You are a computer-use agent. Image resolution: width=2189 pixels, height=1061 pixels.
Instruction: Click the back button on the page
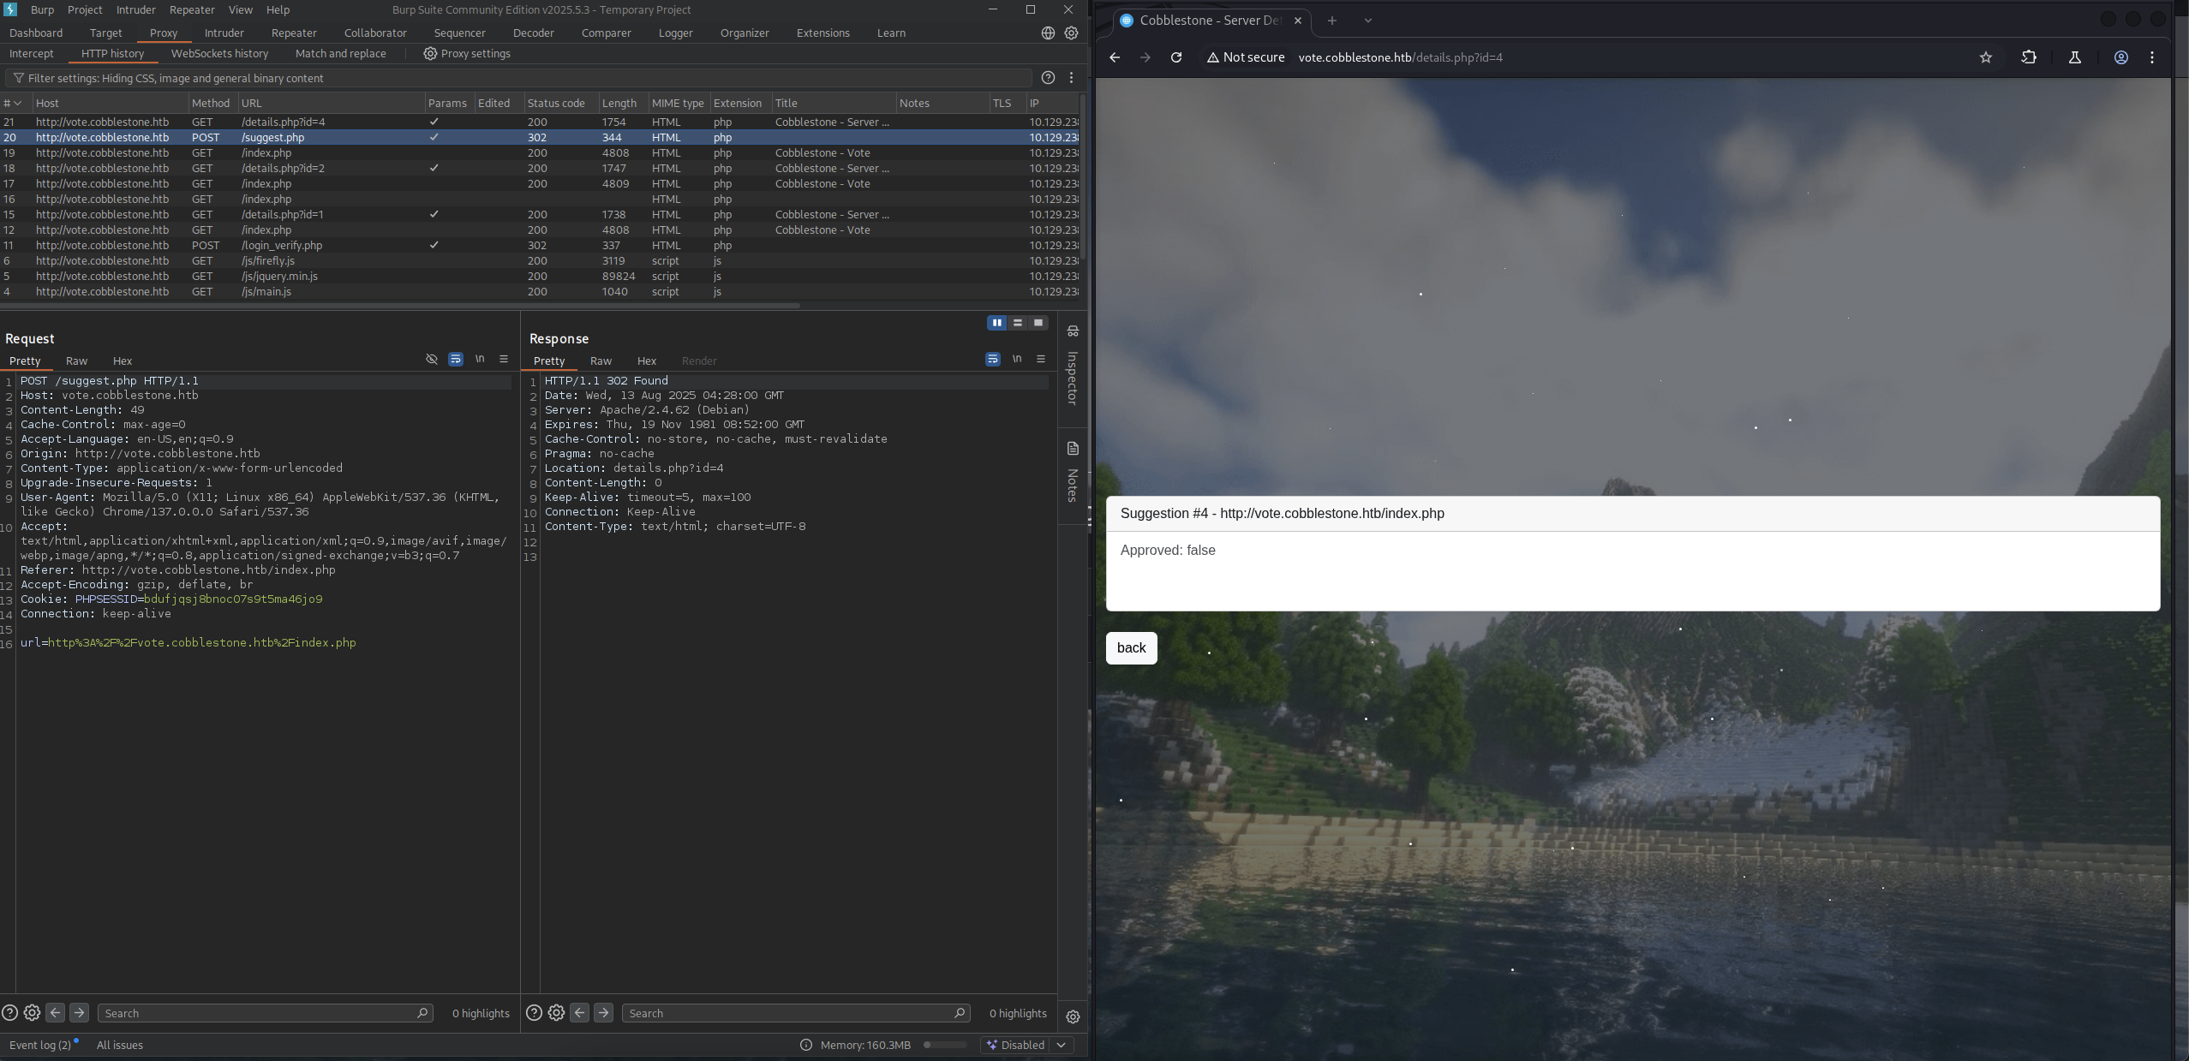[1131, 648]
